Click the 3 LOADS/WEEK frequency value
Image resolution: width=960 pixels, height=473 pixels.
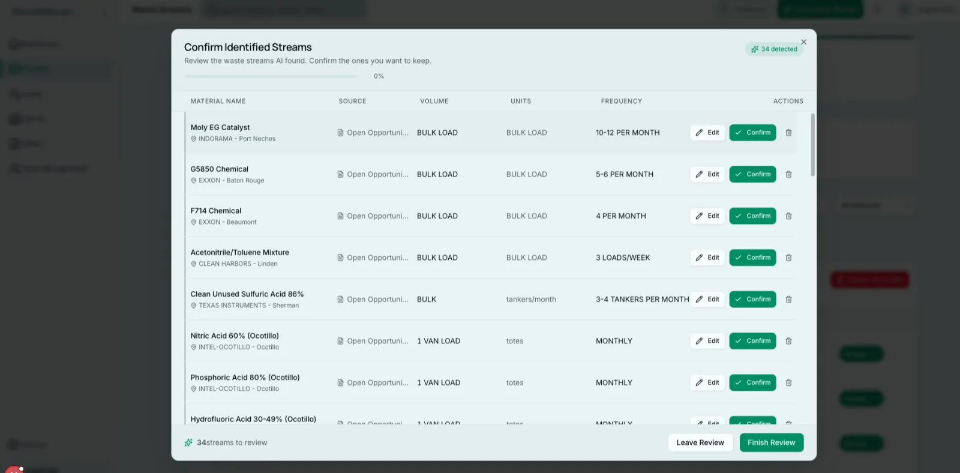coord(623,258)
